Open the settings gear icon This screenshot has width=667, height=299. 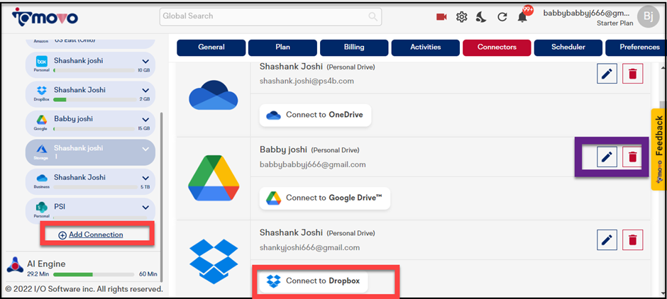click(461, 17)
